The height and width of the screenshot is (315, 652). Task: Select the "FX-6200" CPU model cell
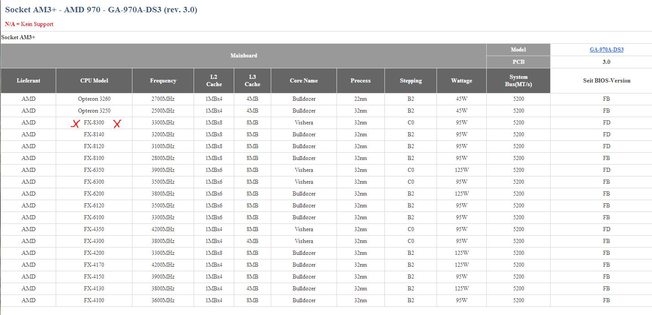tap(94, 194)
